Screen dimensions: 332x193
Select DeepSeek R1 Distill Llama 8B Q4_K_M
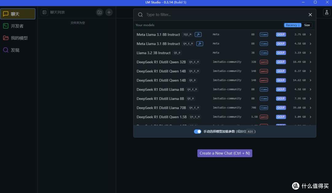pyautogui.click(x=225, y=89)
